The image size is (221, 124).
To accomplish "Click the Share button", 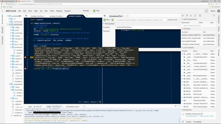I will point(213,11).
